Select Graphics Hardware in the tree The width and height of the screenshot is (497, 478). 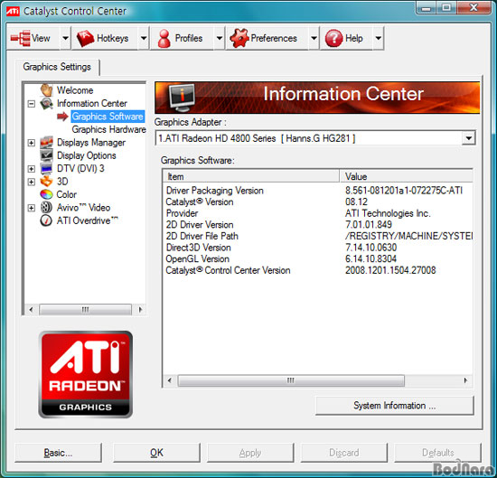[108, 129]
